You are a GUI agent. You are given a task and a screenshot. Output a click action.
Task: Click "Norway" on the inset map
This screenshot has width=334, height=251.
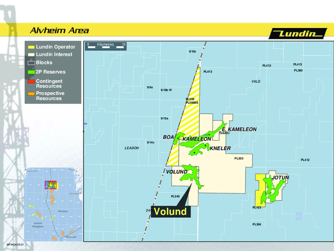coord(63,211)
